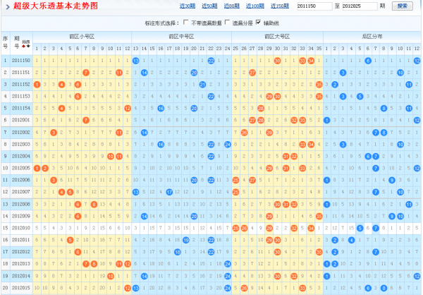This screenshot has height=295, width=423.
Task: Click the 超级大乐透基本走势图 page title
Action: (56, 6)
